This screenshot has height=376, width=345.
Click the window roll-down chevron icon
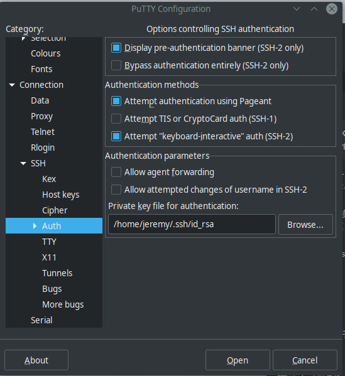(x=297, y=9)
